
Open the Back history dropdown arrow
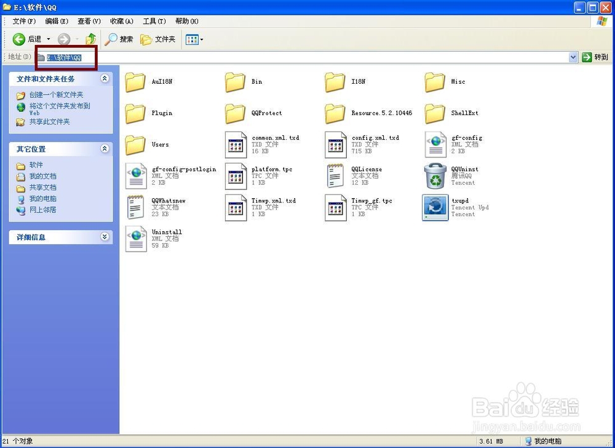49,39
